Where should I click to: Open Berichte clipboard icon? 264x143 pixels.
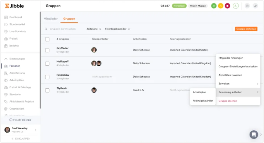[6, 46]
